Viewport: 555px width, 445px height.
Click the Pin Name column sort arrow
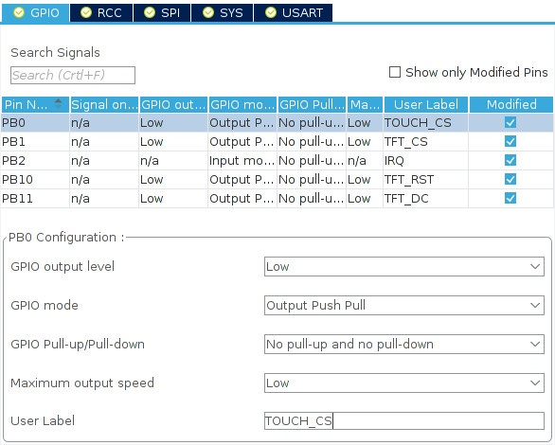(58, 103)
